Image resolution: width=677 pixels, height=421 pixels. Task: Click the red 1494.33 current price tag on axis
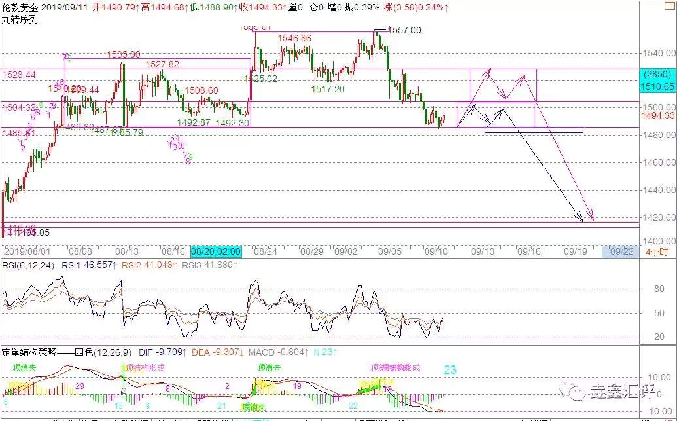(657, 115)
